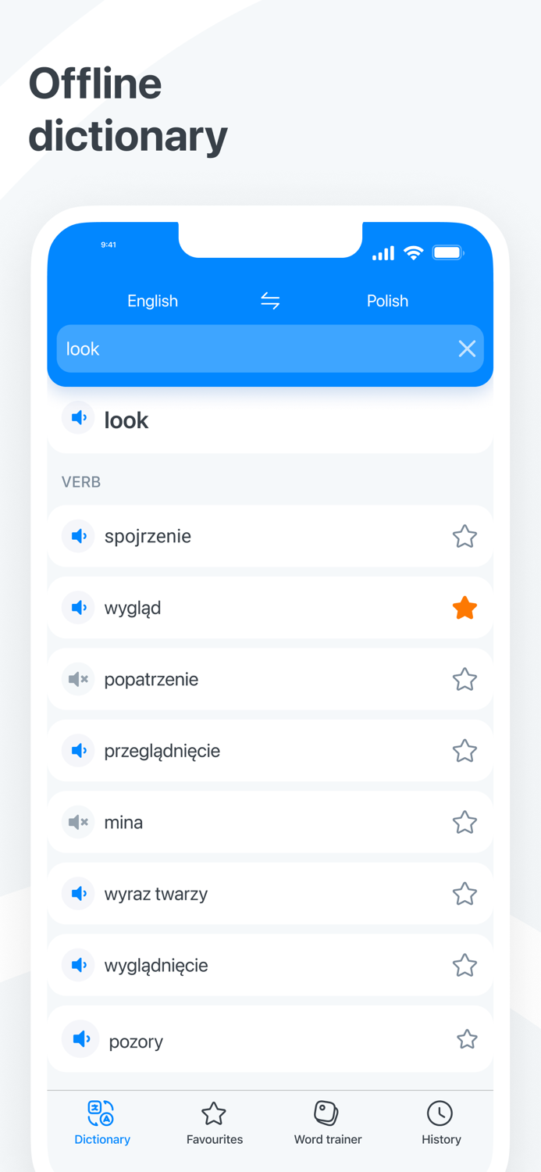
Task: Mark pozory as a favourite
Action: [467, 1038]
